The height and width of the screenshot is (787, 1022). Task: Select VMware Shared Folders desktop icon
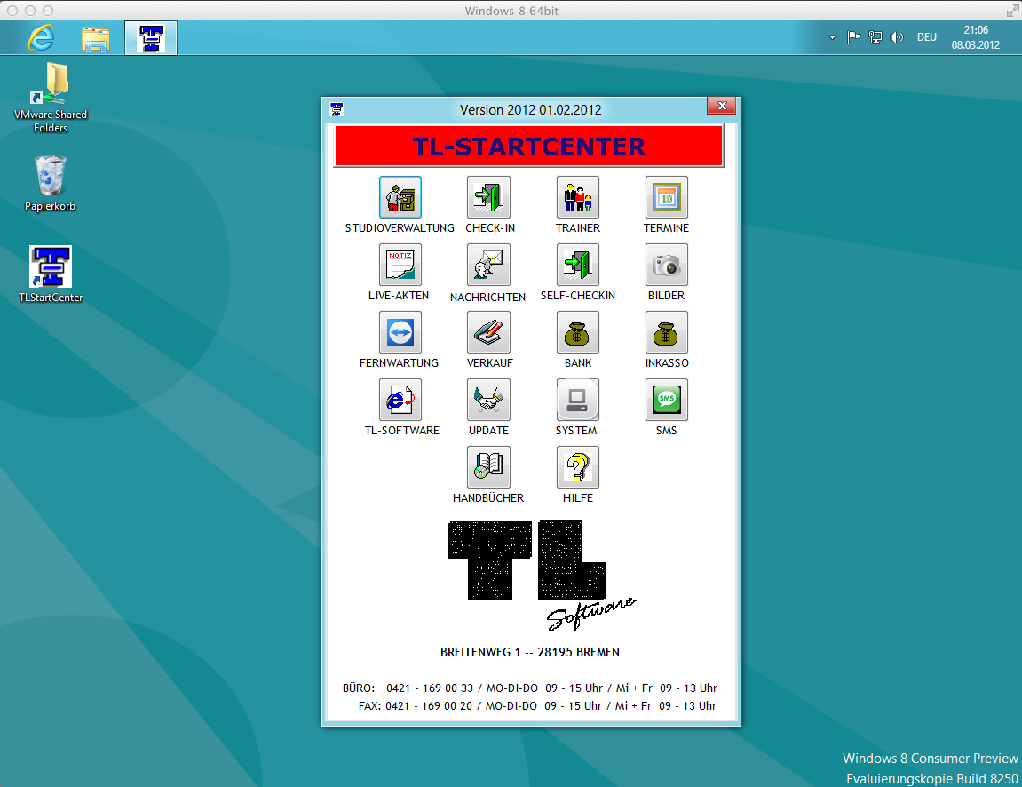51,98
